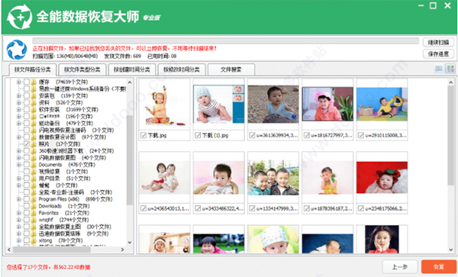
Task: Expand the Favorites tree node
Action: [x=18, y=213]
